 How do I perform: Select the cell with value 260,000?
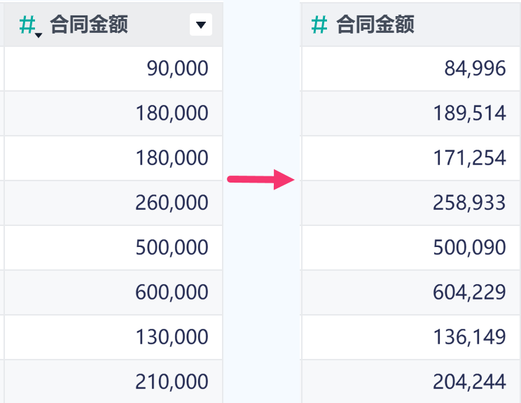[113, 203]
